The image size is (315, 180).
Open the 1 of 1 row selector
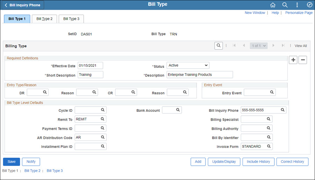[x=259, y=46]
